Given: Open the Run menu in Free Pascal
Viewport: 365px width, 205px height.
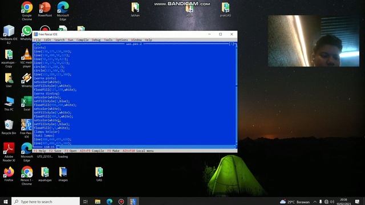Looking at the screenshot, I should click(x=71, y=40).
